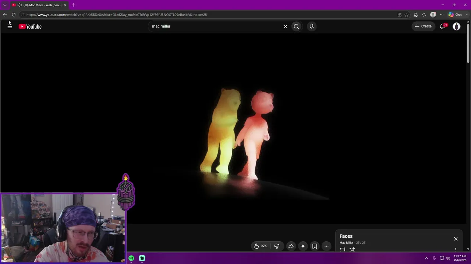Open the Copilot Chat button
Screen dimensions: 471x264
coord(455,15)
